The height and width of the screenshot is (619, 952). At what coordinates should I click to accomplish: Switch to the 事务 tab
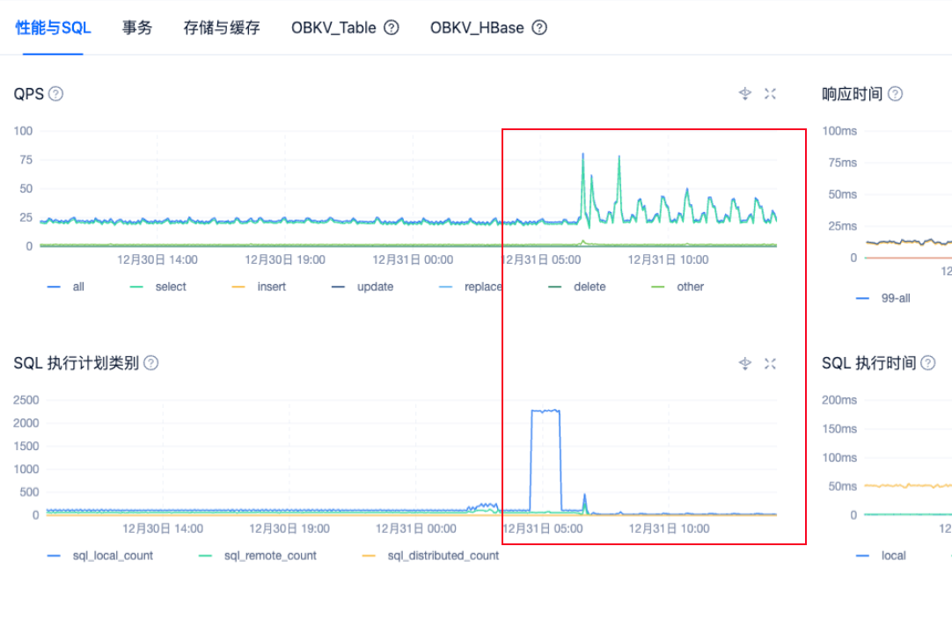click(137, 27)
